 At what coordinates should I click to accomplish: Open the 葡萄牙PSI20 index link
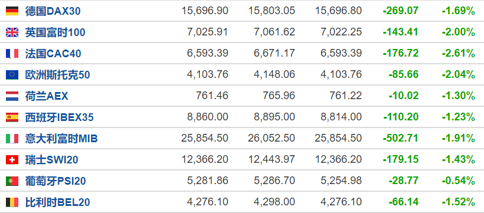tap(55, 181)
